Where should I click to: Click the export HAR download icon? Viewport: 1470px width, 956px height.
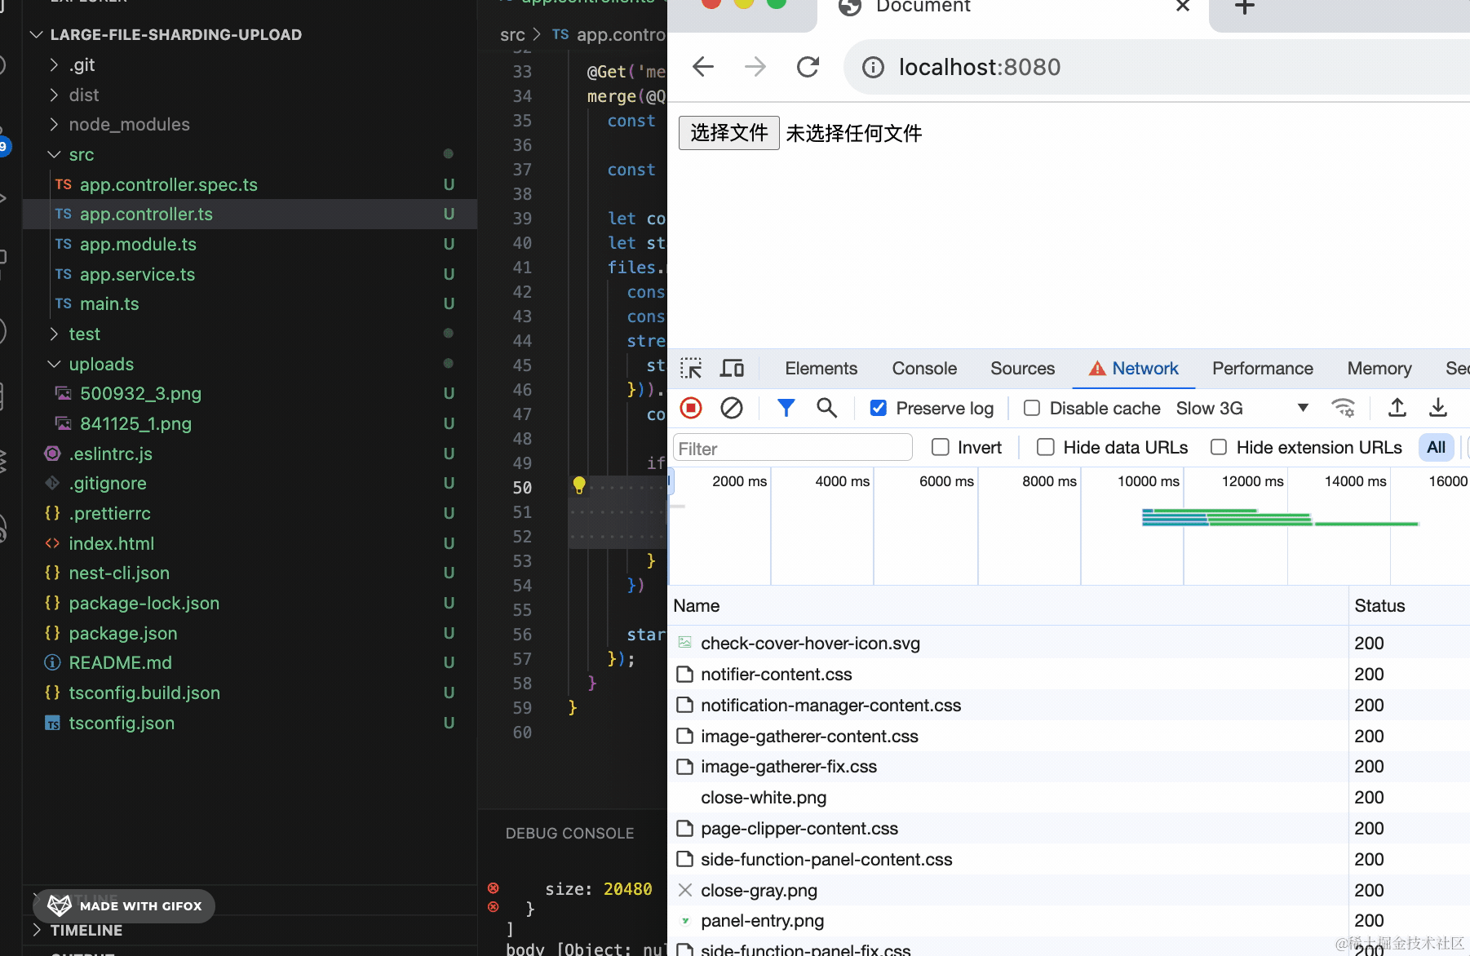(x=1438, y=408)
